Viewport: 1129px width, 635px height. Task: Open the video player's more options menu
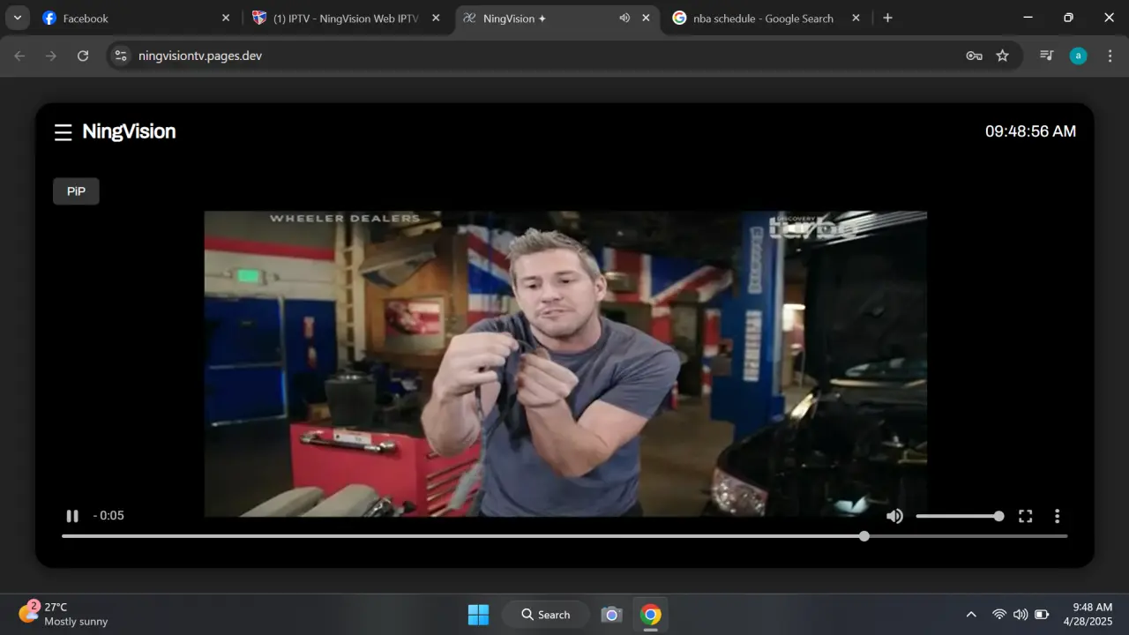pos(1057,516)
